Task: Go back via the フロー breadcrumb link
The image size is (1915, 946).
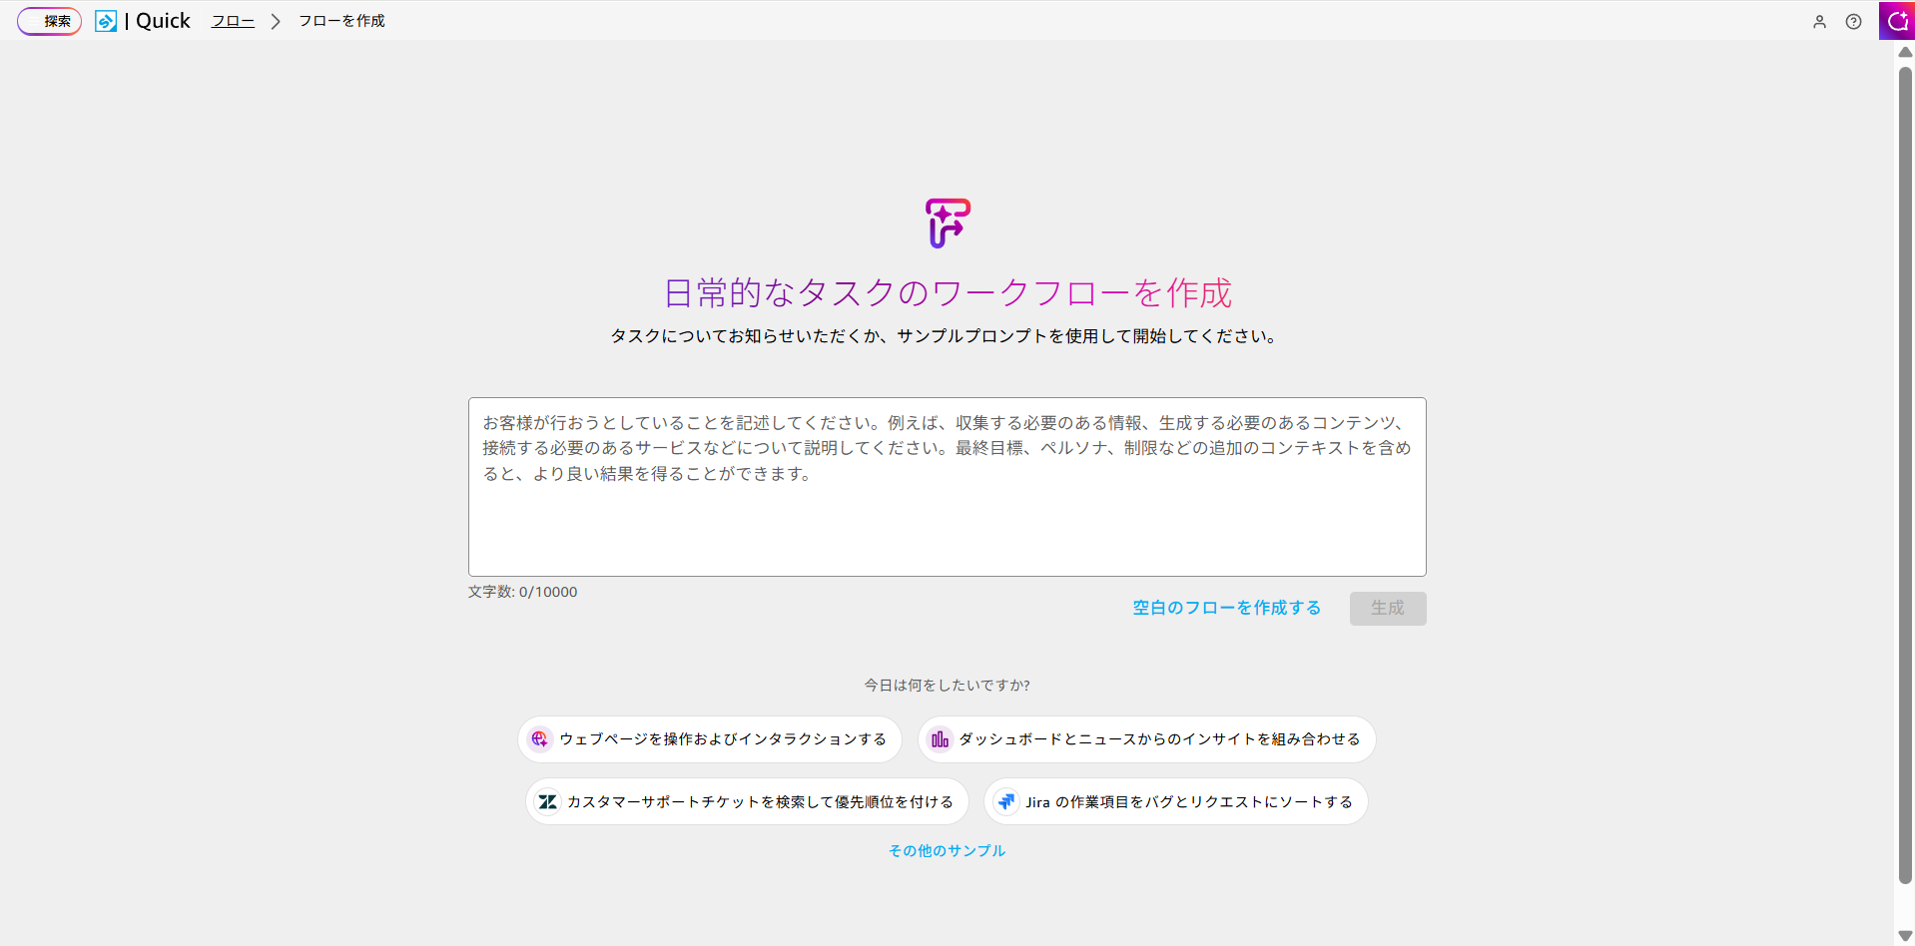Action: [x=233, y=21]
